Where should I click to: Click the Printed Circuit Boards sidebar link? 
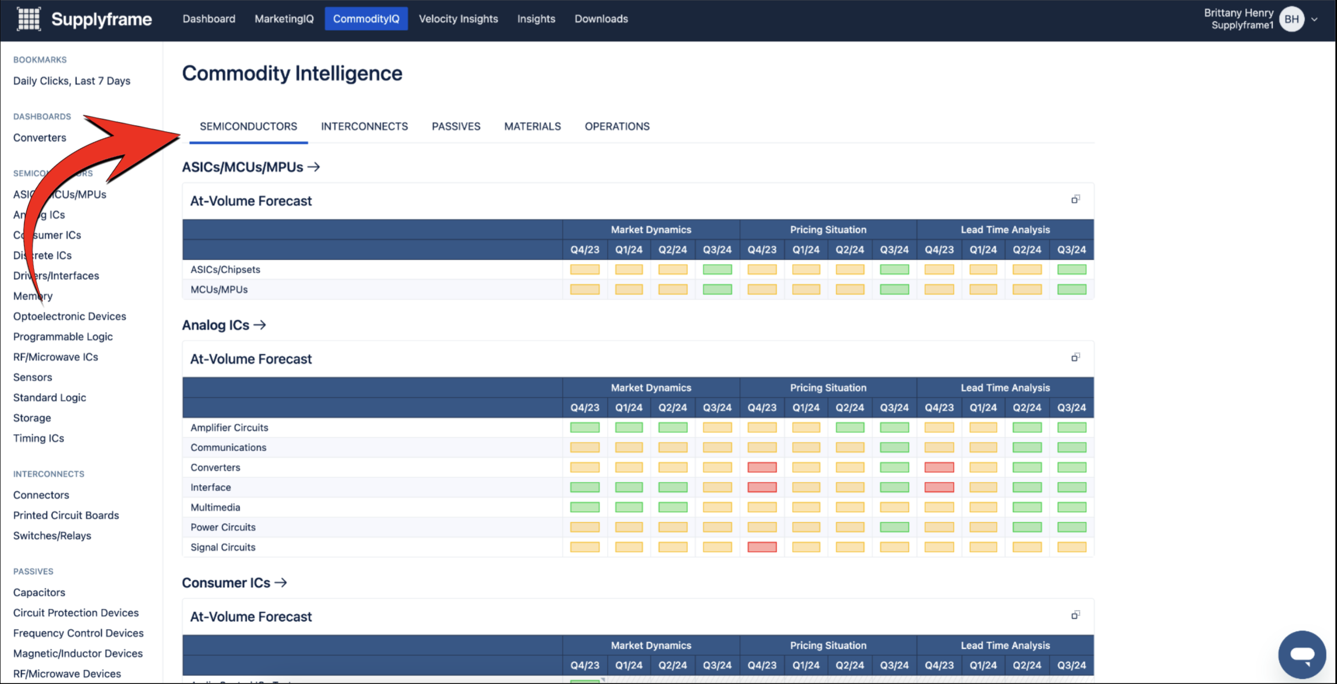(x=66, y=515)
